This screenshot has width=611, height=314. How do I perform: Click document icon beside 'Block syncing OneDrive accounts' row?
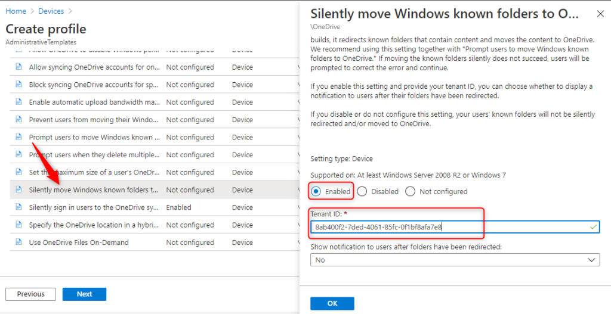18,84
